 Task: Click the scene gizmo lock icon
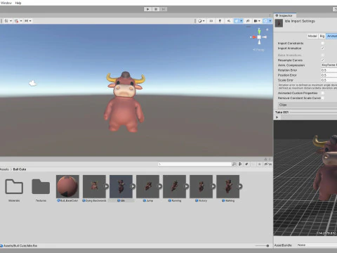tap(267, 30)
